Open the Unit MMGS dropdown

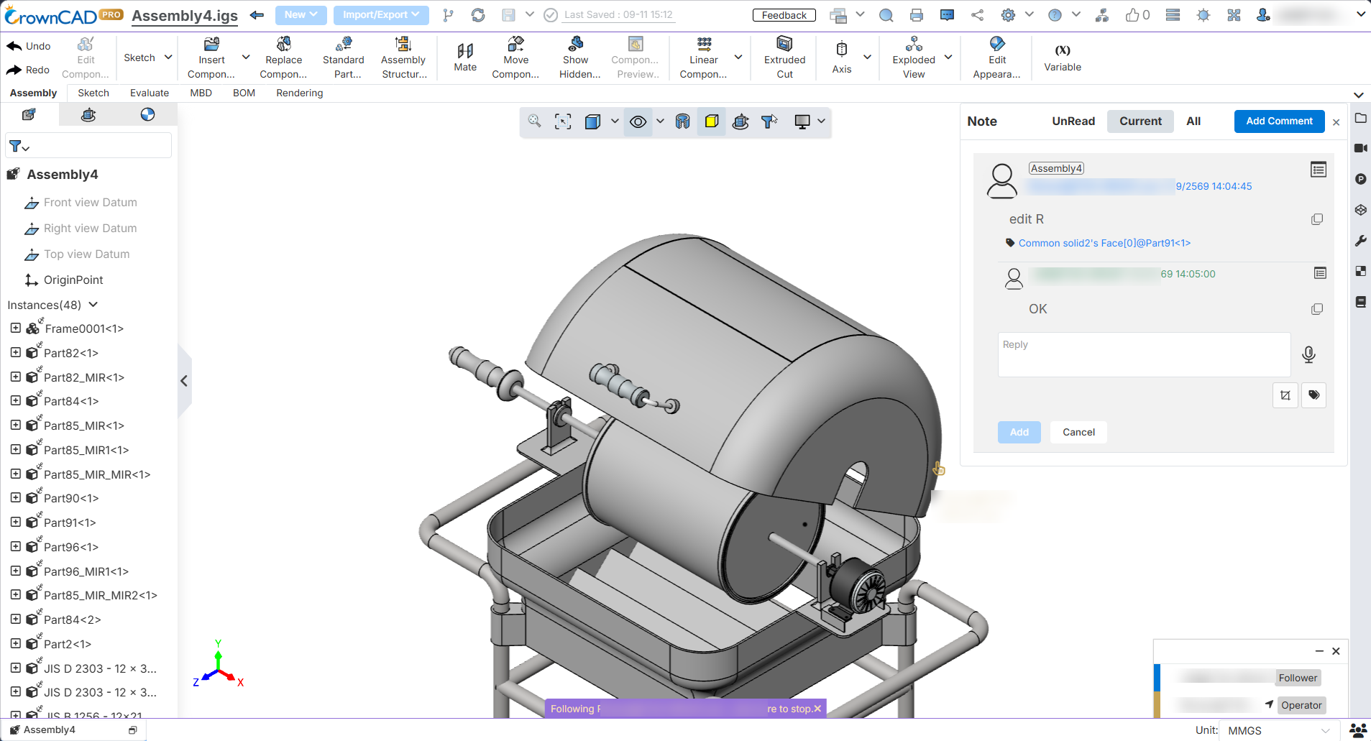click(x=1278, y=730)
